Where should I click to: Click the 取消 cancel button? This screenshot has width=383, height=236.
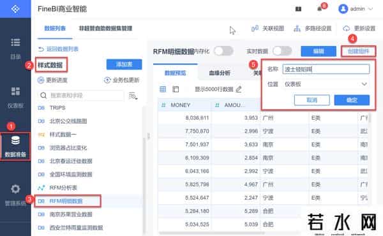(x=312, y=100)
